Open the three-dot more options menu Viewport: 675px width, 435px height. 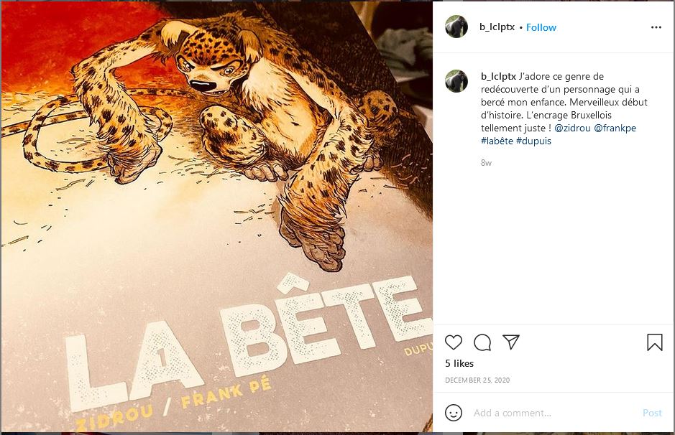tap(656, 27)
